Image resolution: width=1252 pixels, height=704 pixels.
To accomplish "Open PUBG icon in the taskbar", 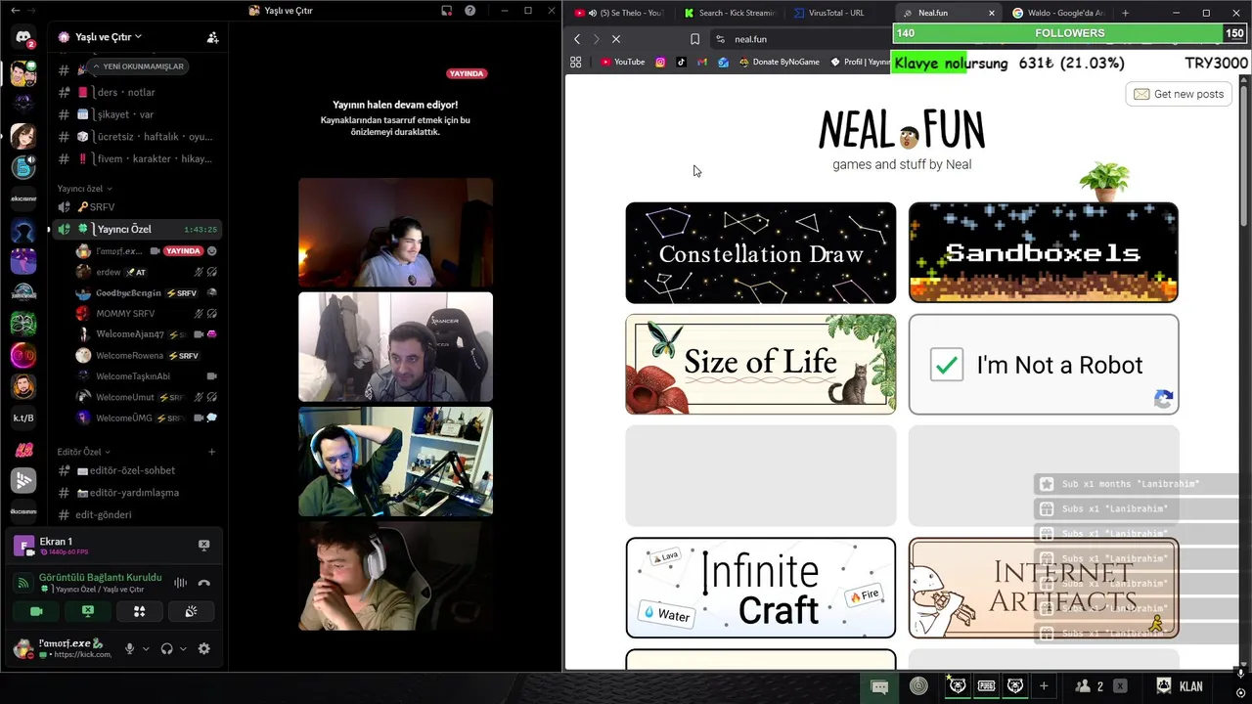I will (x=987, y=686).
